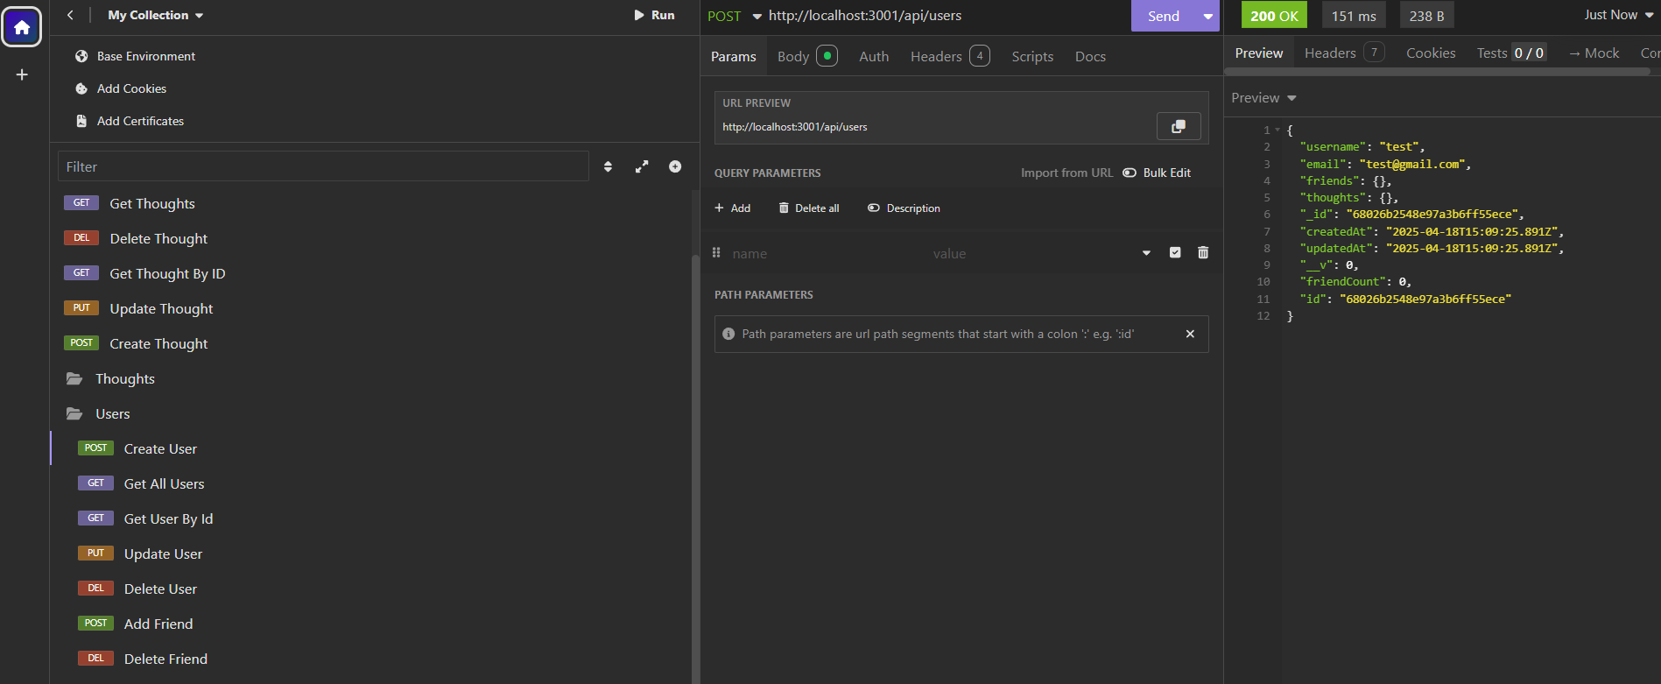This screenshot has height=684, width=1661.
Task: Delete the empty query parameter row
Action: point(1203,253)
